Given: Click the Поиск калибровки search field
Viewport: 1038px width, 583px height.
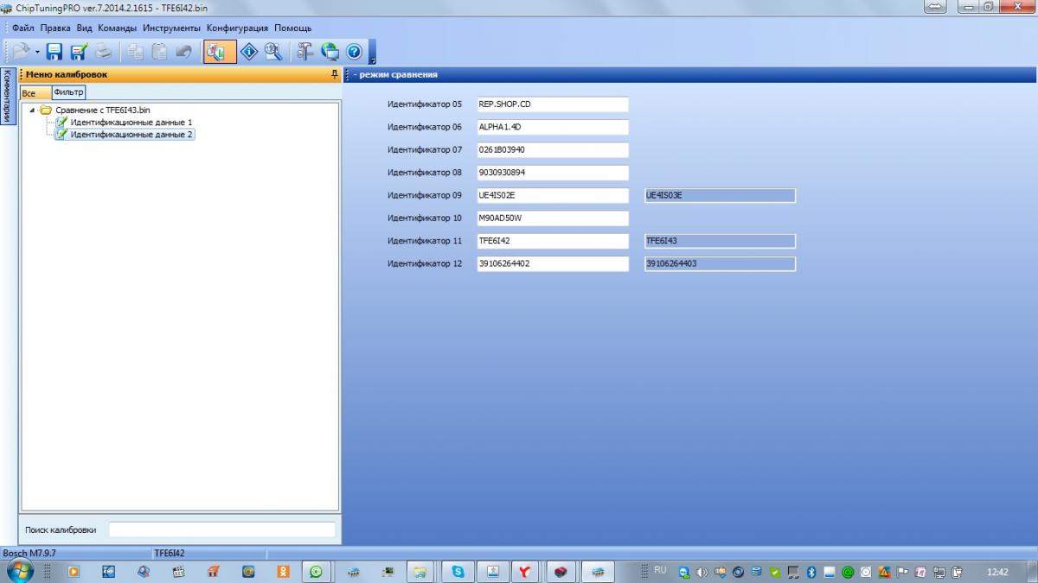Looking at the screenshot, I should [x=221, y=529].
